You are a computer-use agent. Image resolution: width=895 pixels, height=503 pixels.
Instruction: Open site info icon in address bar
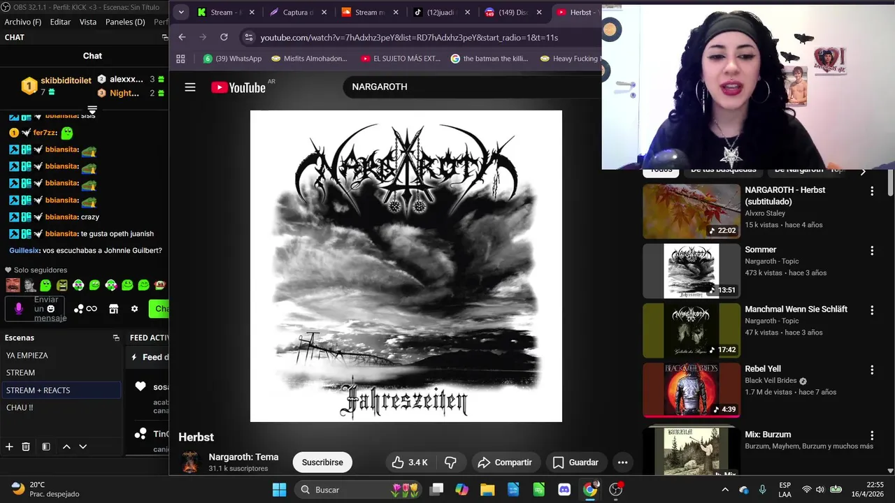pos(248,37)
